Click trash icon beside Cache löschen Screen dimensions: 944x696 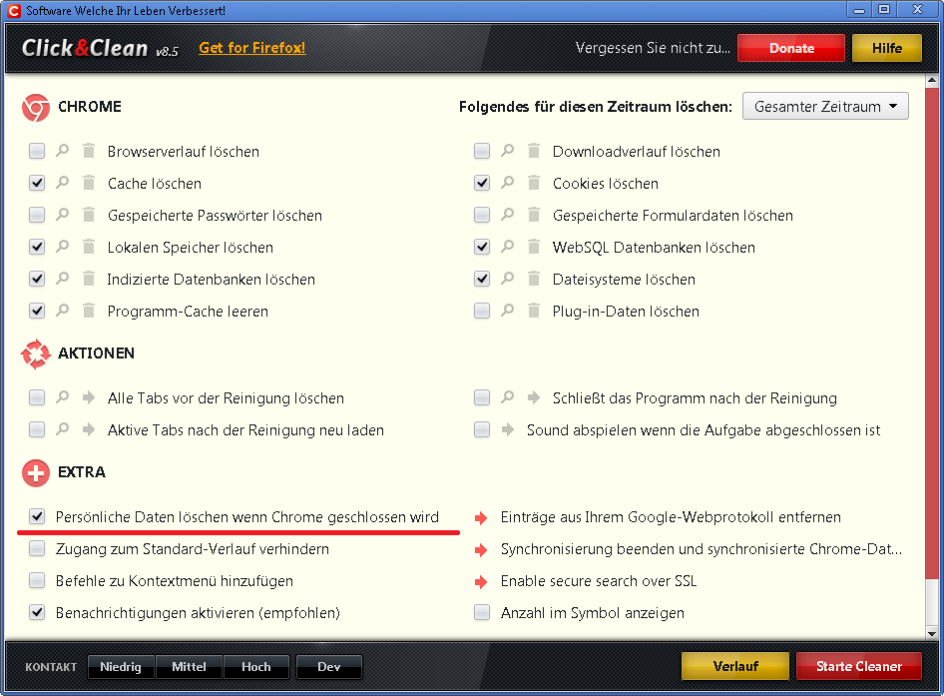[x=89, y=183]
